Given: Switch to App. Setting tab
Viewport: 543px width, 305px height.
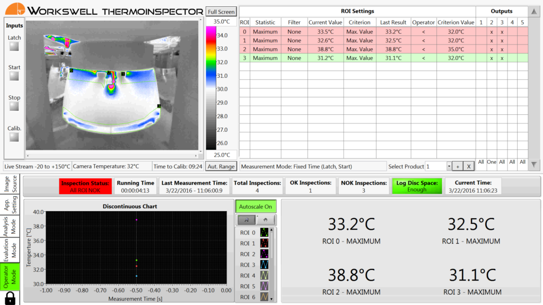Looking at the screenshot, I should click(10, 205).
